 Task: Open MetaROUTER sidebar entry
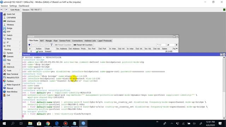(13, 78)
